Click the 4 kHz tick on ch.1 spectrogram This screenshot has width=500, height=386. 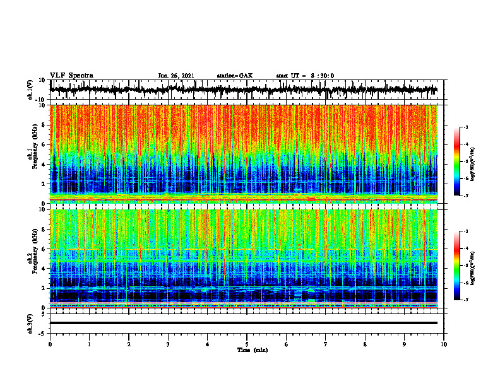[44, 165]
